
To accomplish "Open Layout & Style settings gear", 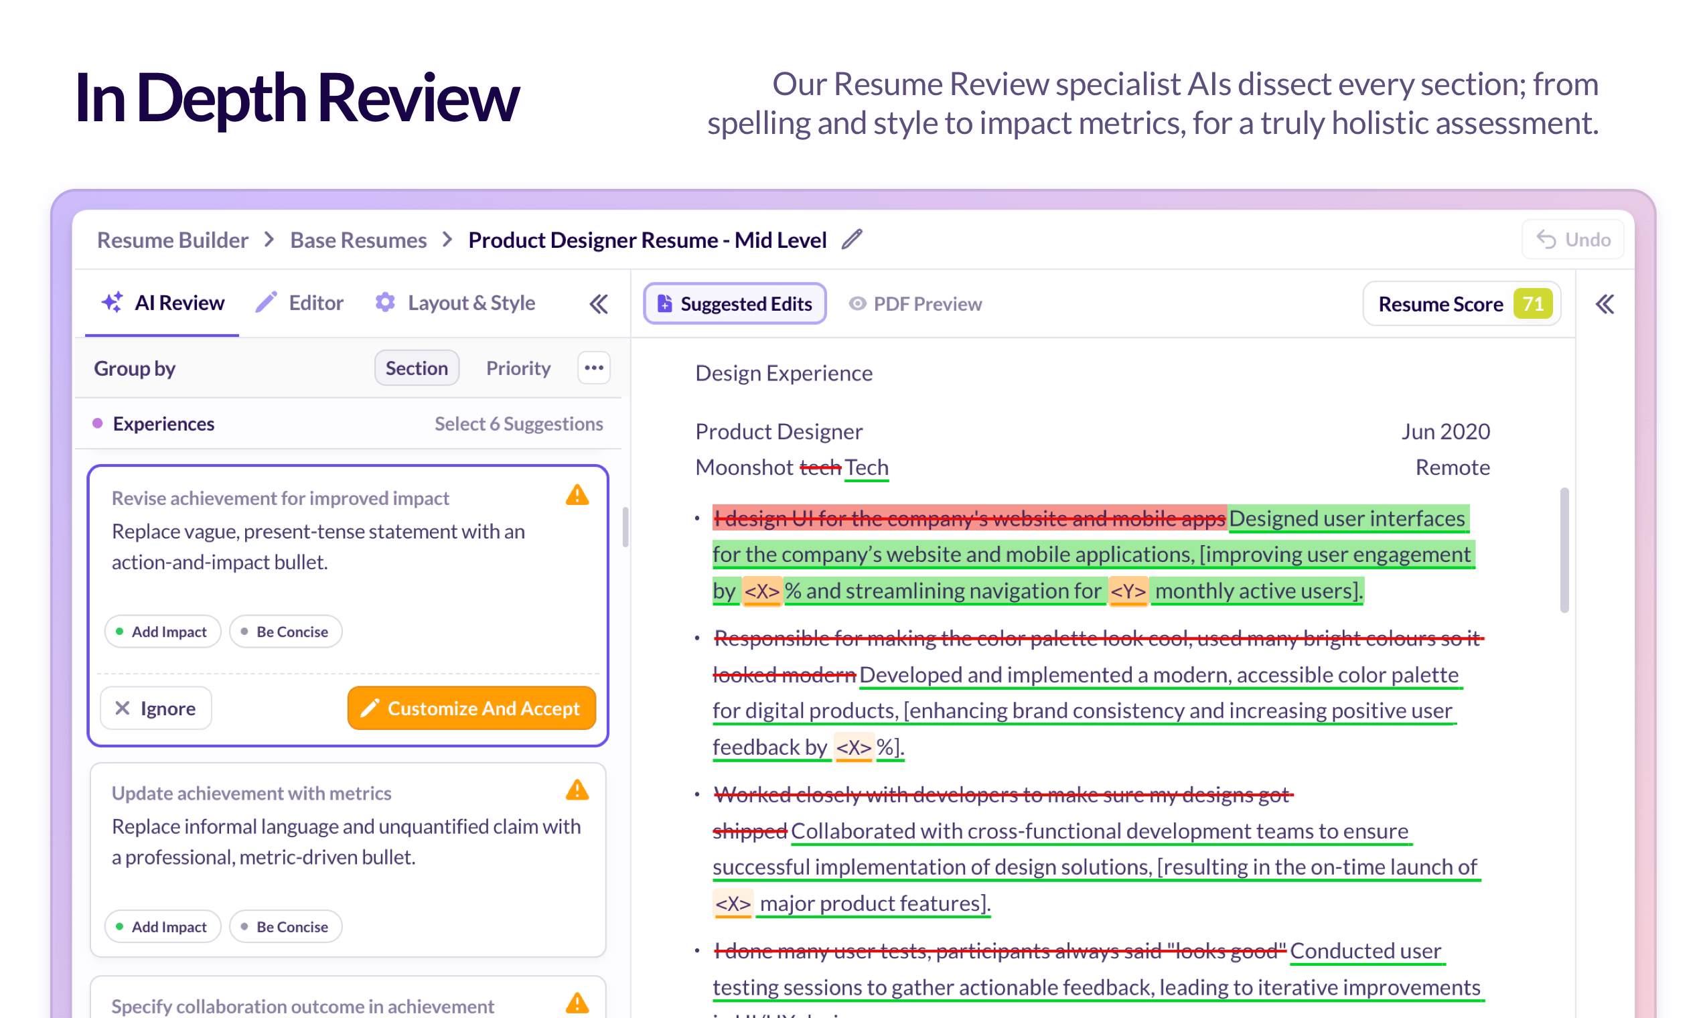I will click(x=385, y=302).
